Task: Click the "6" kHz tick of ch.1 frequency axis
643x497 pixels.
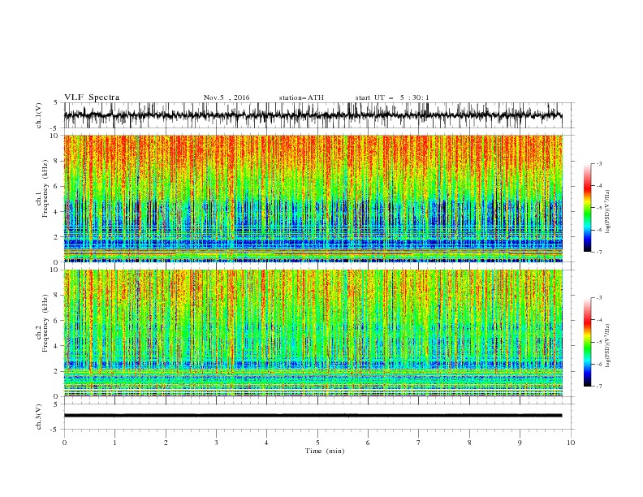Action: (x=57, y=186)
